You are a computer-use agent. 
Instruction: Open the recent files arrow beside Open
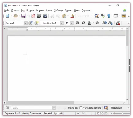[20, 16]
